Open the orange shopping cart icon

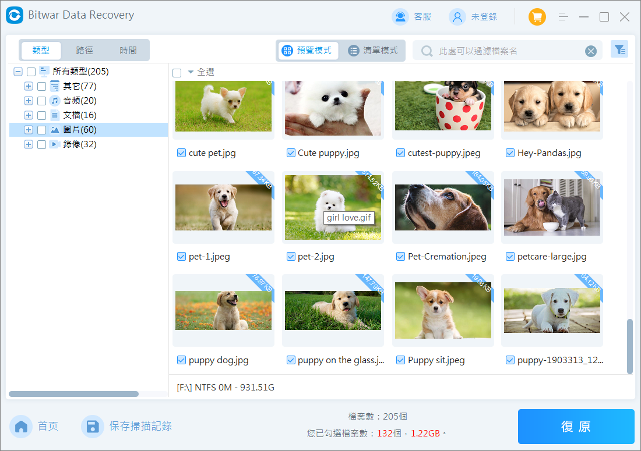point(537,17)
